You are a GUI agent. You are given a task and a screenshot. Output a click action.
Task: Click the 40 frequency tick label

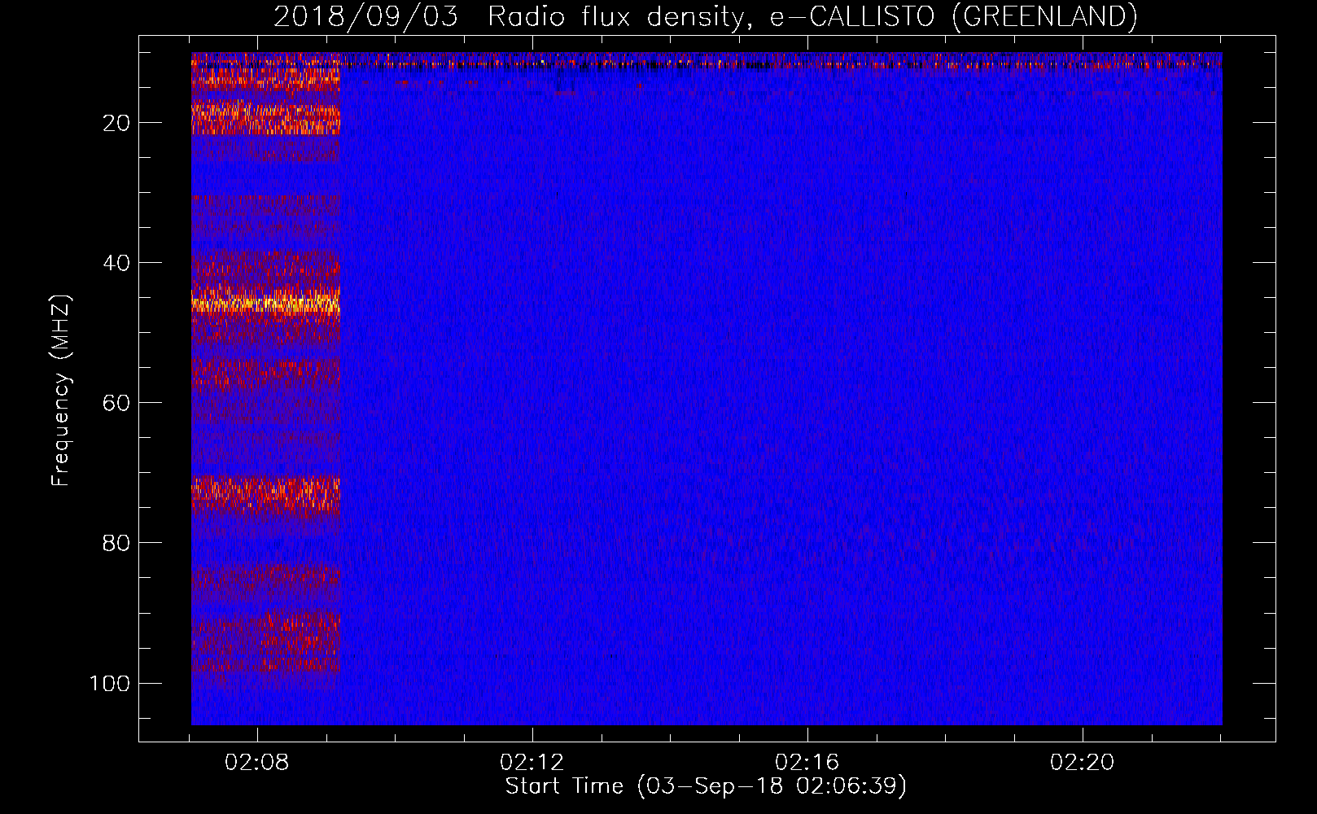point(116,263)
